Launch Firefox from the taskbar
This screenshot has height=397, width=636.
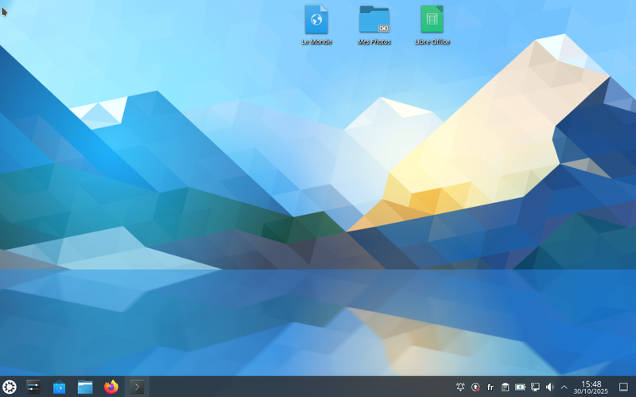click(111, 387)
